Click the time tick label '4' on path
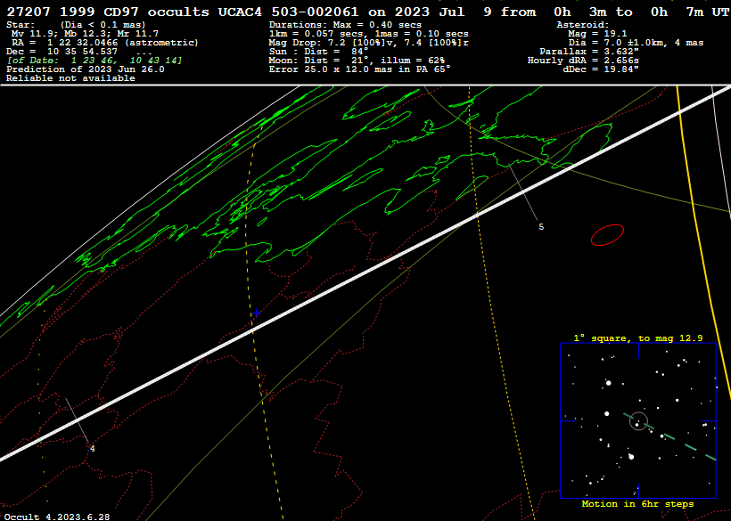 (x=93, y=448)
